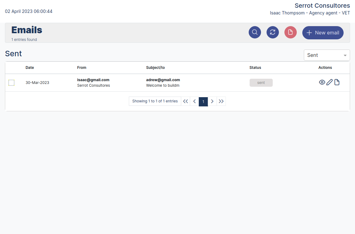Jump to last page with double-chevron
Viewport: 355px width, 234px height.
tap(221, 101)
